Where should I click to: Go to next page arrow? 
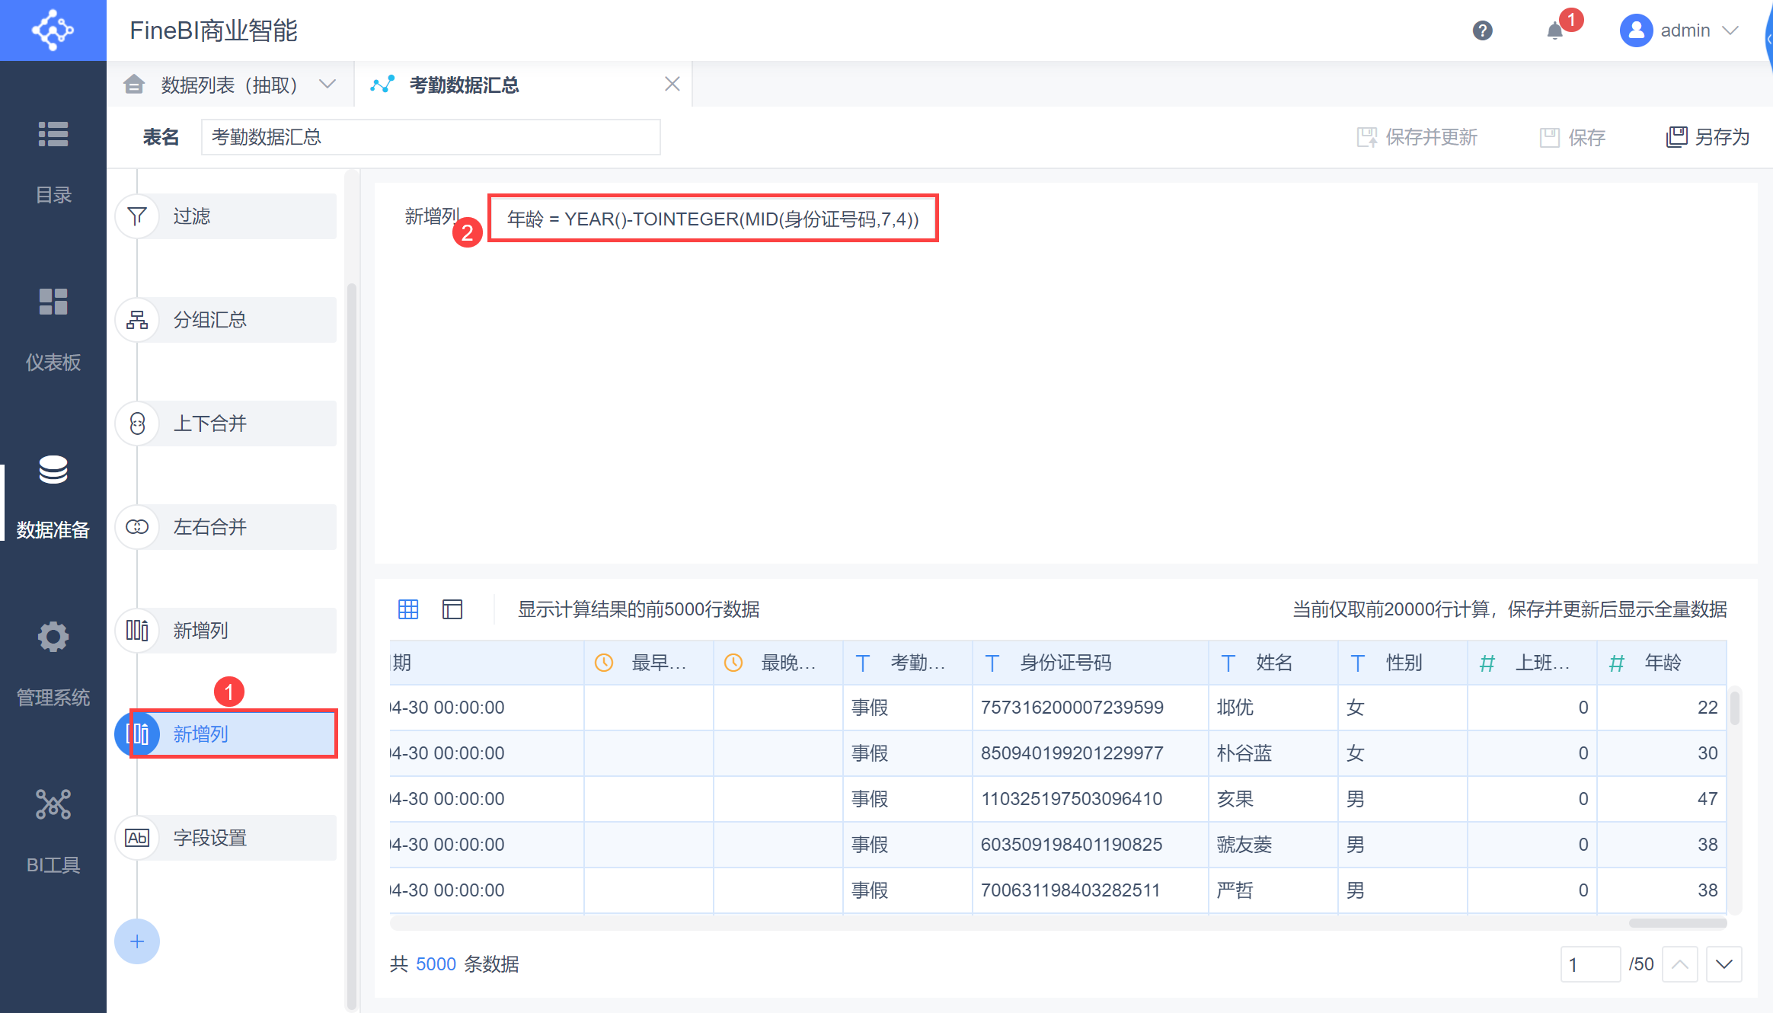1724,964
